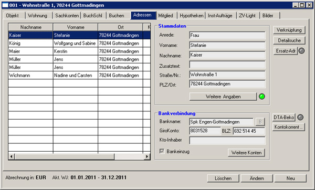
Task: Maximize the window
Action: [302, 5]
